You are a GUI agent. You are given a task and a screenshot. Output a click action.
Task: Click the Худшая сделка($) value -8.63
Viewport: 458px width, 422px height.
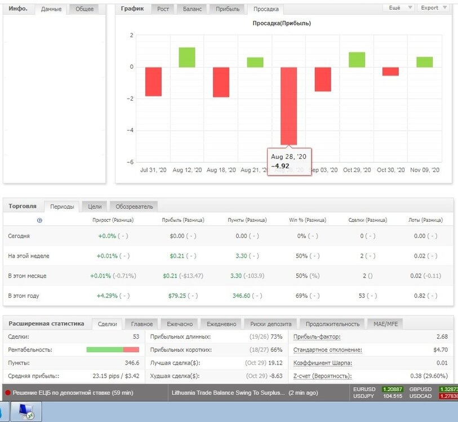[275, 376]
